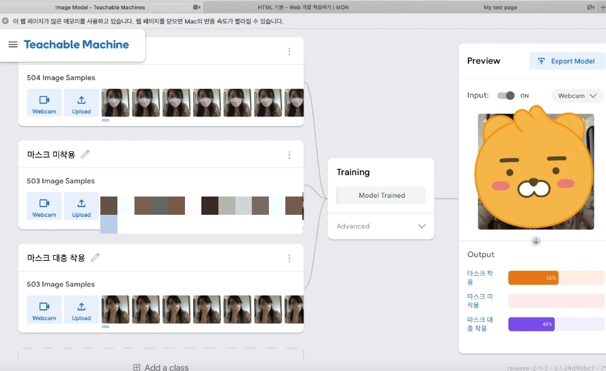Viewport: 606px width, 371px height.
Task: Click the 마스크 미착용 output label
Action: click(480, 301)
